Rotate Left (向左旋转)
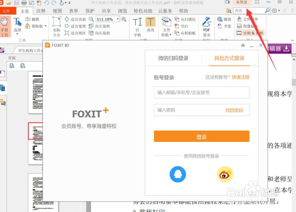Viewport: 296px width, 212px height. click(99, 26)
